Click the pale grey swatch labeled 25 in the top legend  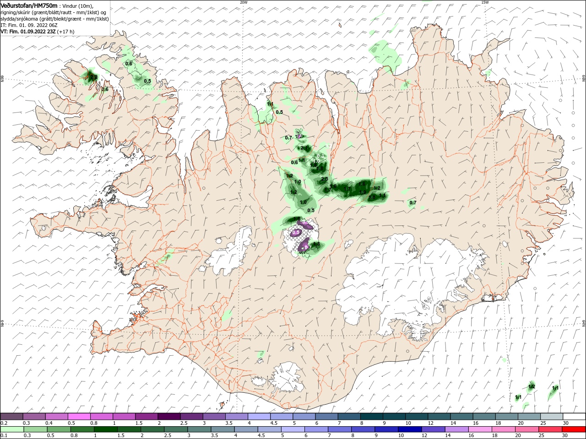tap(552, 417)
